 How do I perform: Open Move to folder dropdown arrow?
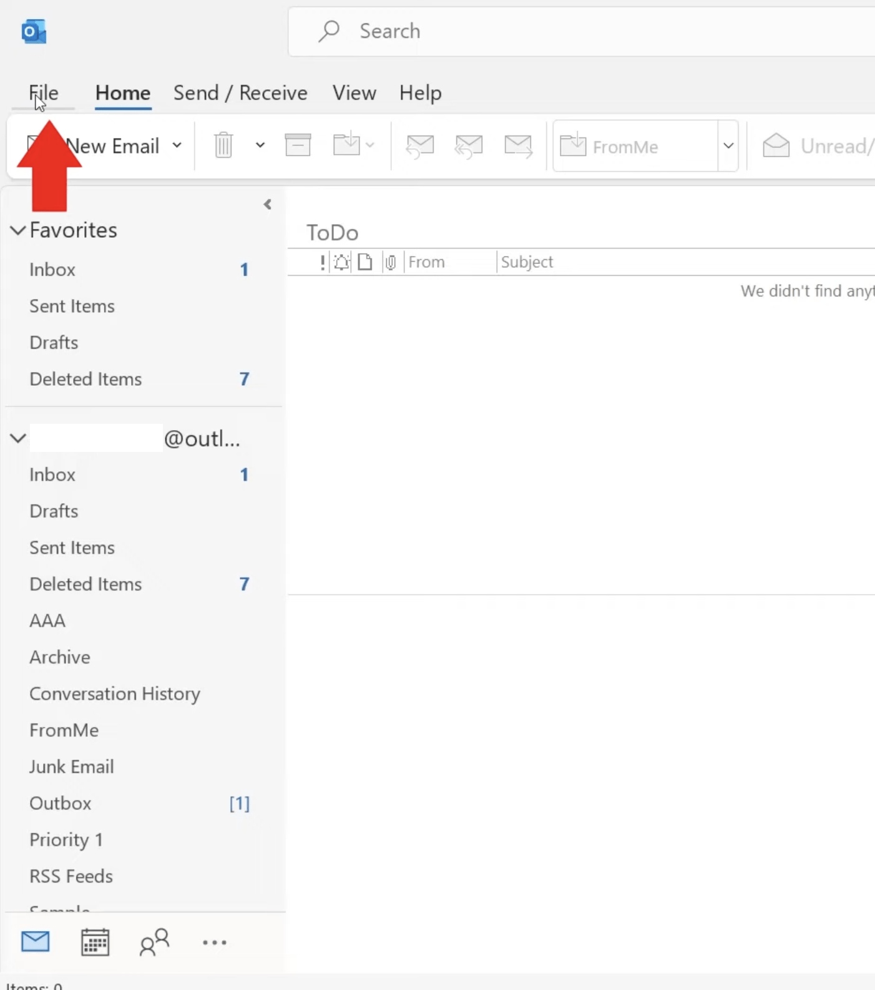coord(370,145)
